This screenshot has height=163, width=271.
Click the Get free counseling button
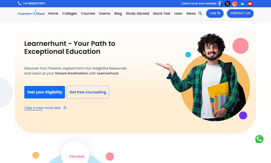(x=88, y=92)
